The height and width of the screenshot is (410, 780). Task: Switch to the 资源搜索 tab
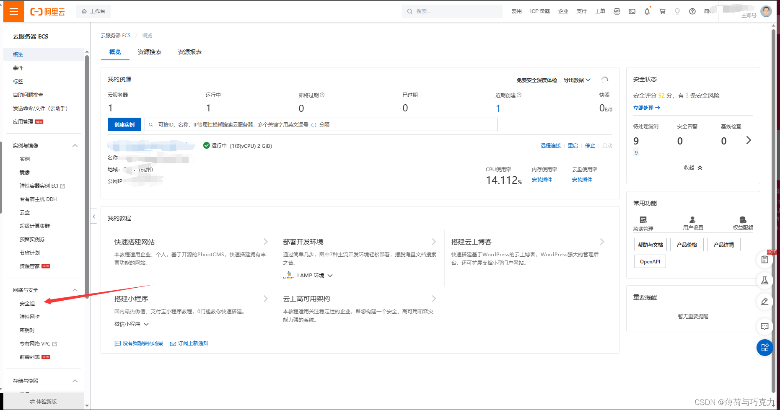(150, 52)
